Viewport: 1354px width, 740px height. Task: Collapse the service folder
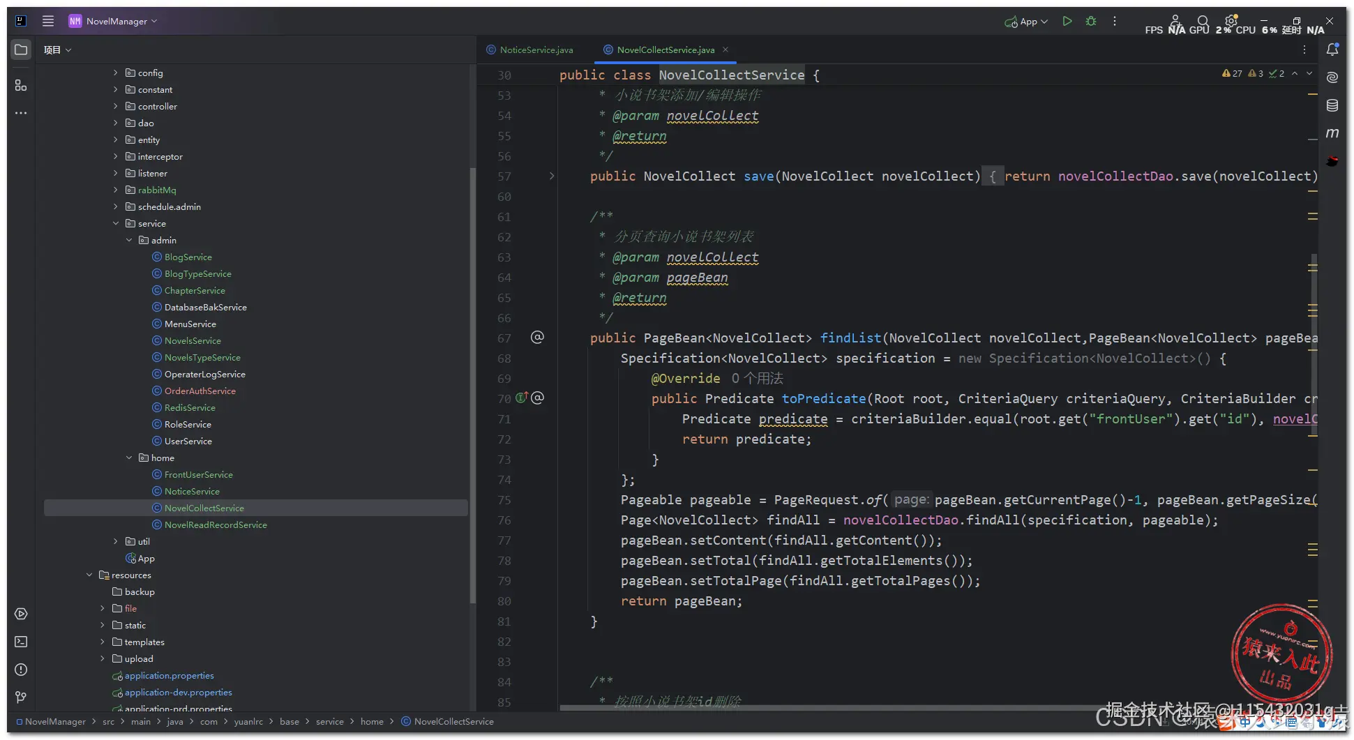(x=116, y=223)
